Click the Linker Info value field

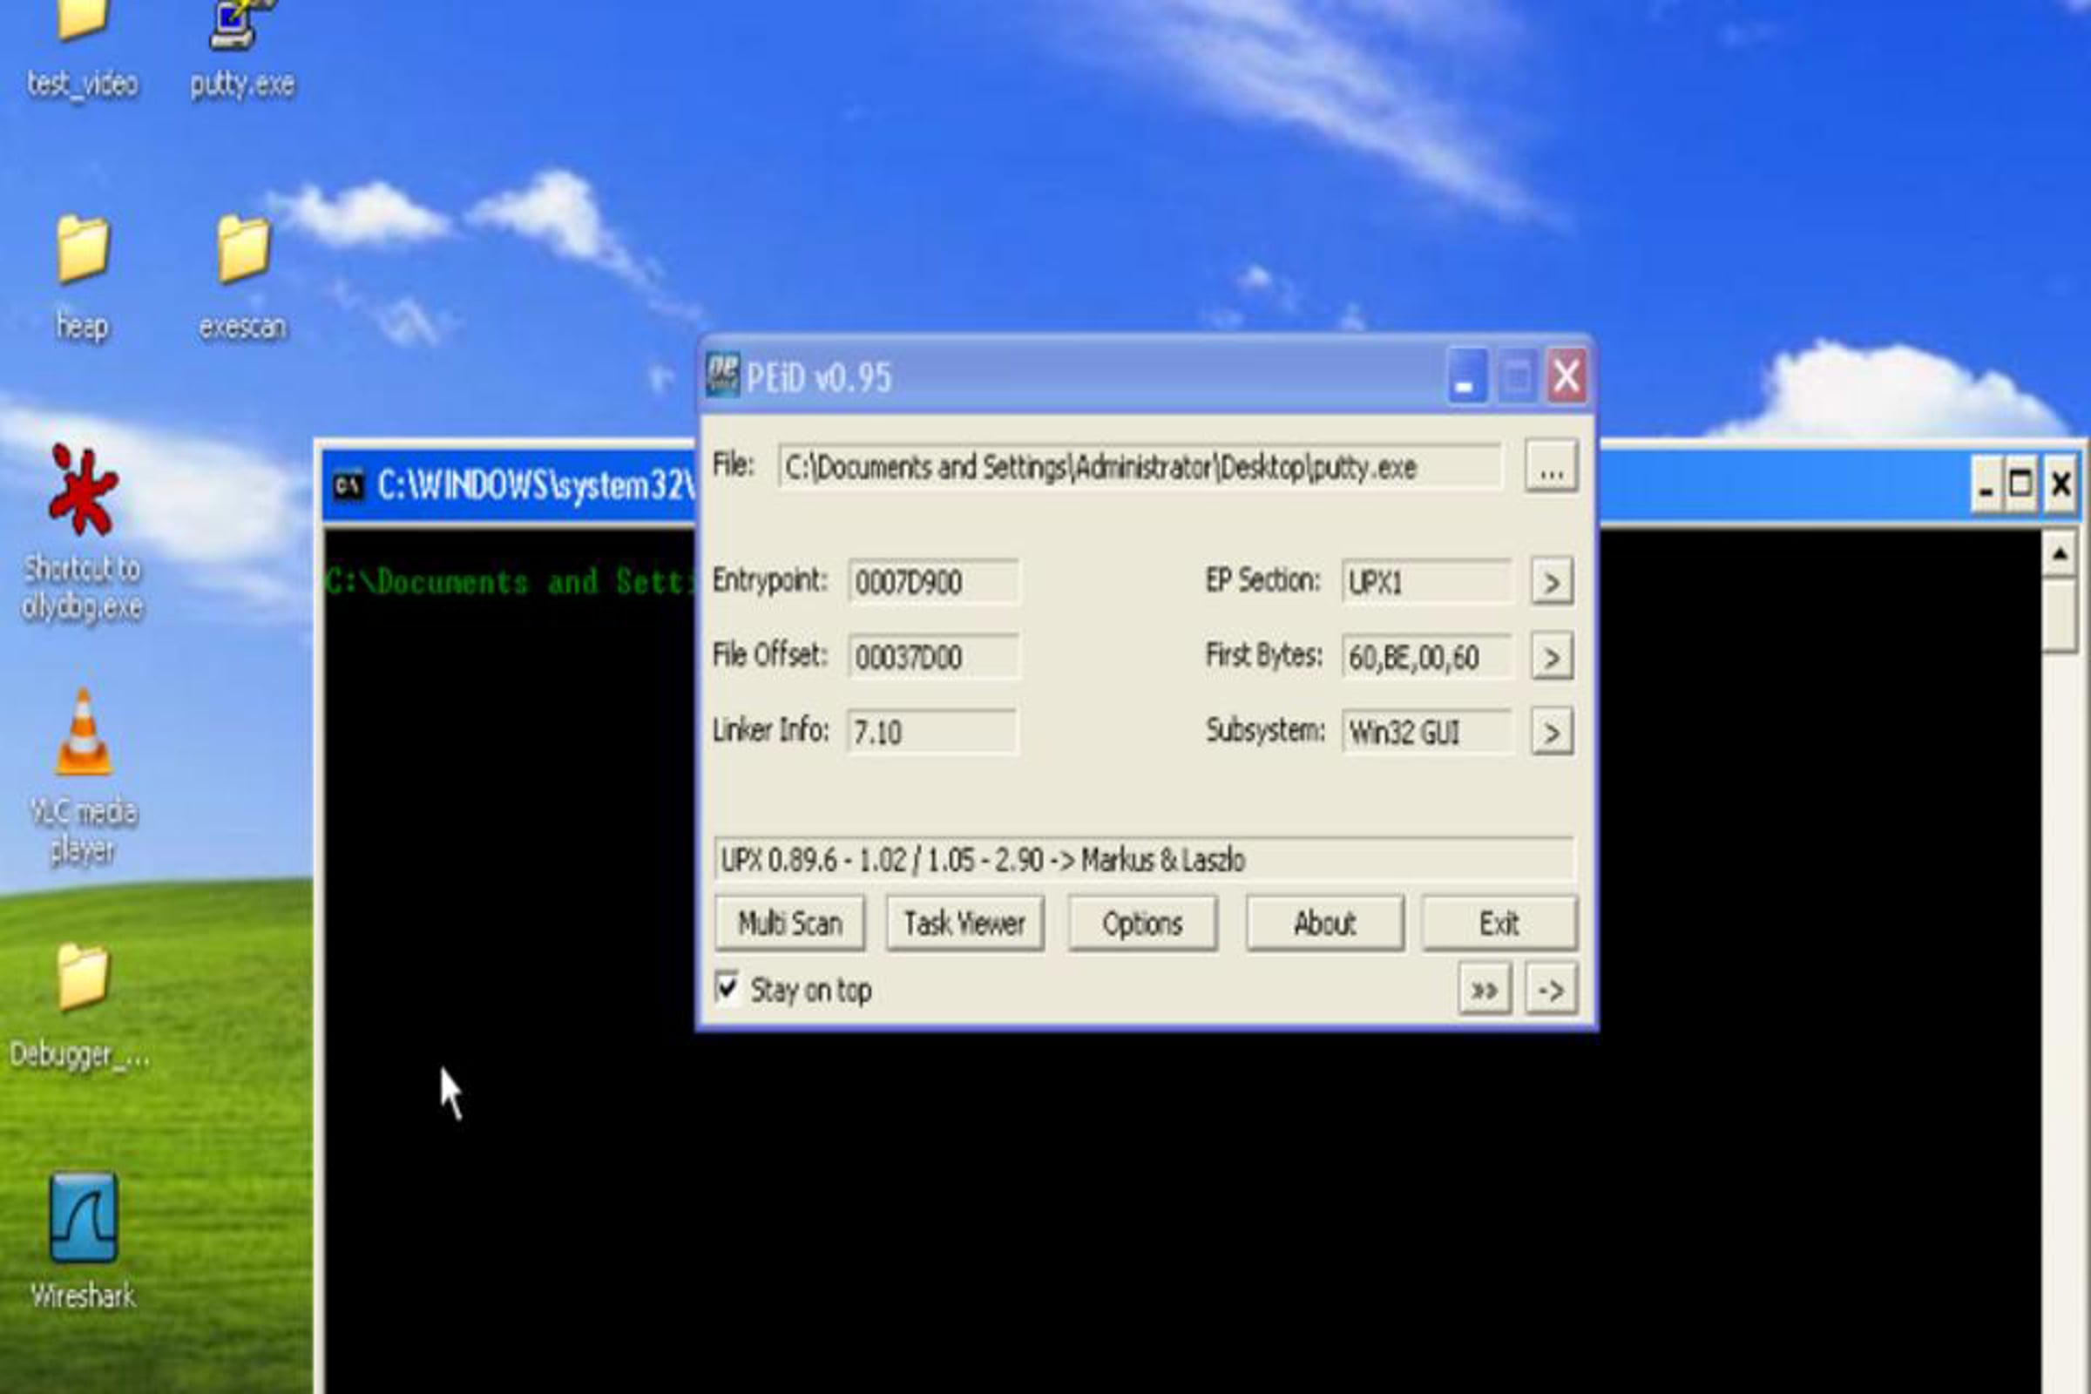(x=931, y=732)
